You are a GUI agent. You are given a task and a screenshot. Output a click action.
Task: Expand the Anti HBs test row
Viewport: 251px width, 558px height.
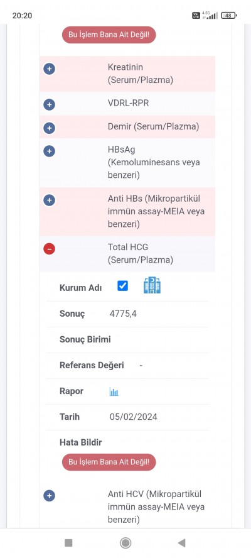click(49, 200)
